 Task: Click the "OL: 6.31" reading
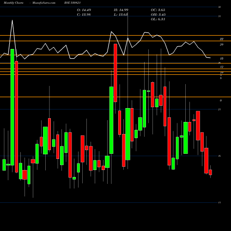tap(158, 19)
